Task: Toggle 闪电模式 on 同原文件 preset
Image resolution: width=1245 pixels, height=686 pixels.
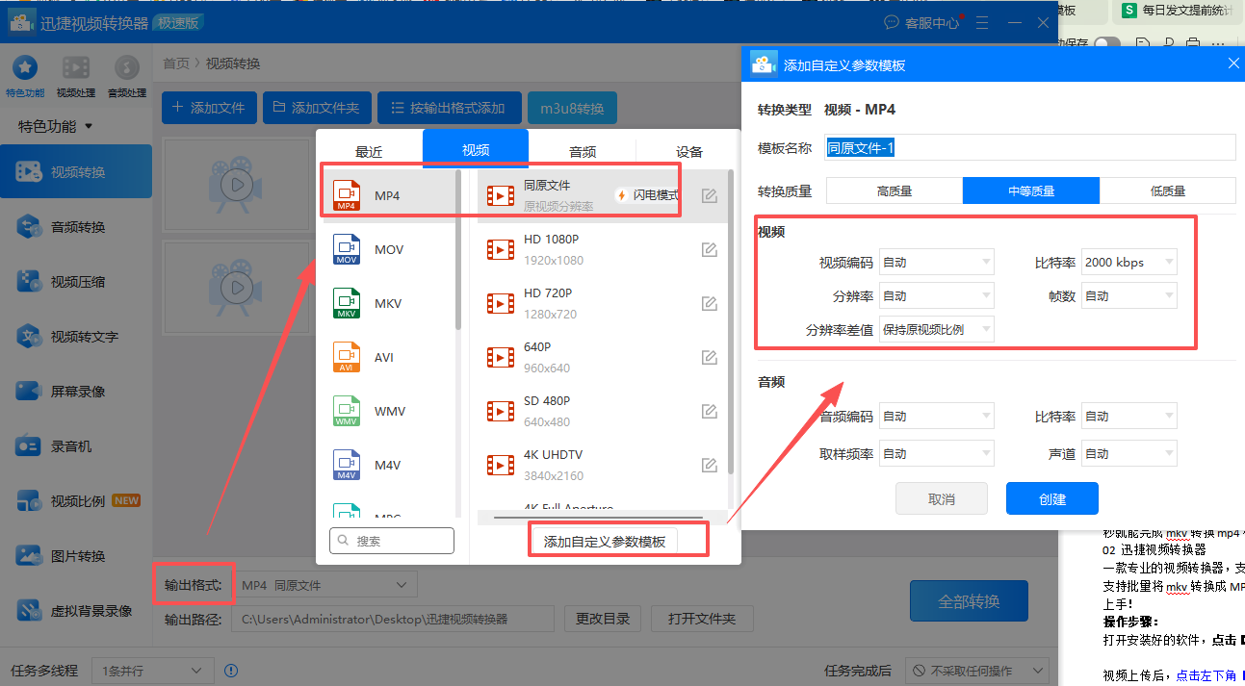Action: tap(648, 195)
